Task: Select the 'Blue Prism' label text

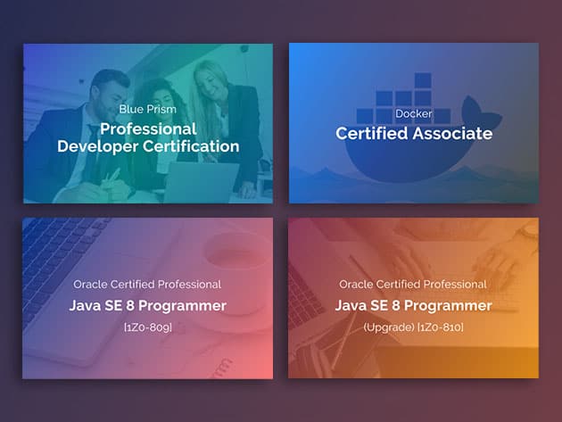Action: tap(148, 109)
